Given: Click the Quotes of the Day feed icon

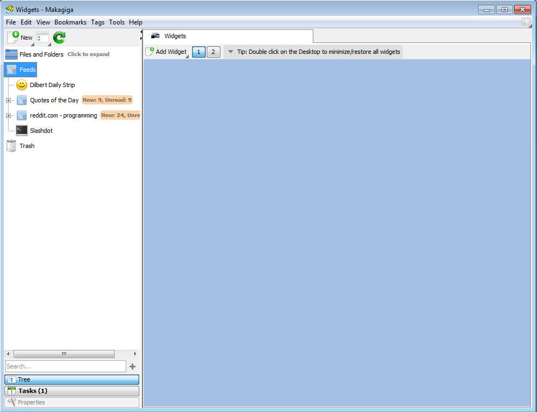Looking at the screenshot, I should [22, 100].
